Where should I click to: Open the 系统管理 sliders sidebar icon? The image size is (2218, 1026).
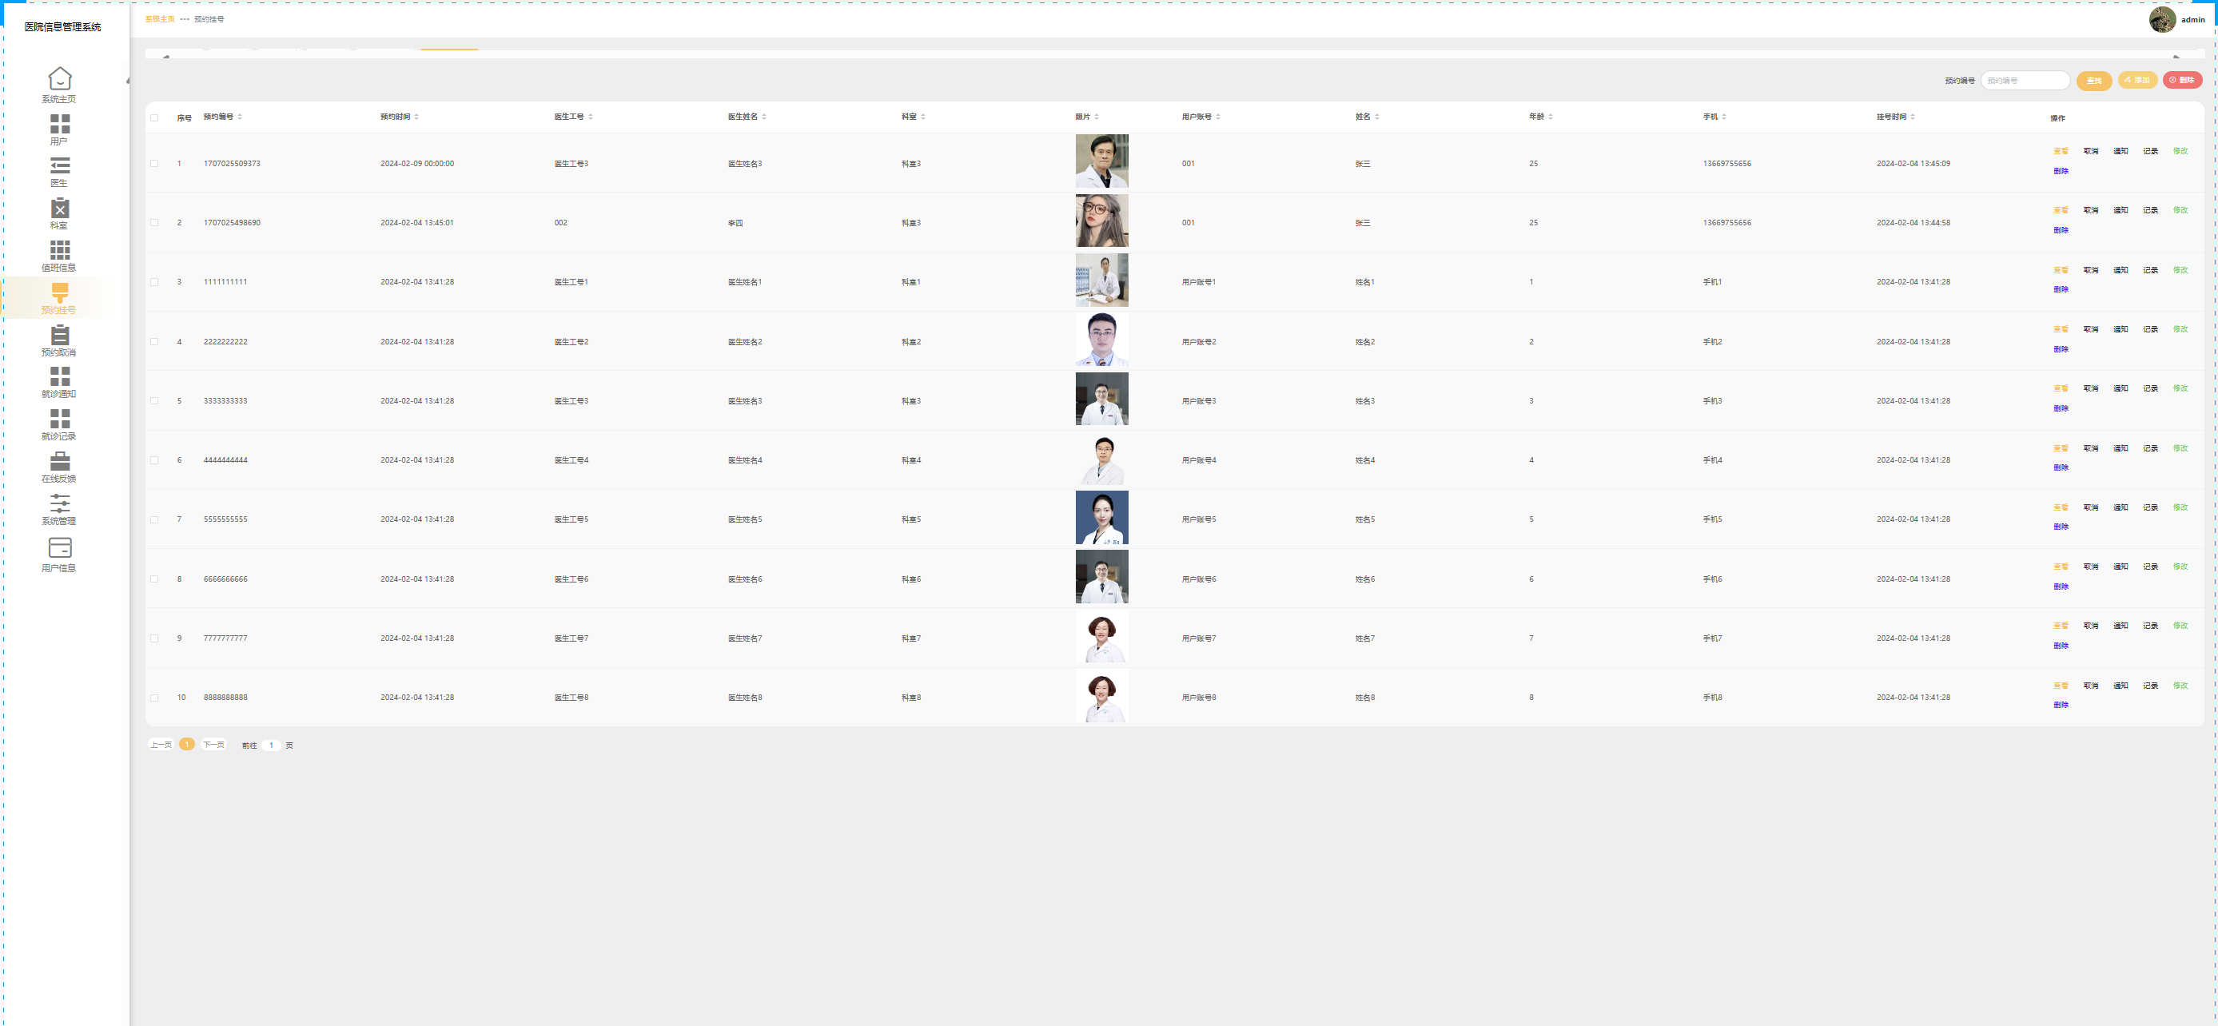click(59, 503)
